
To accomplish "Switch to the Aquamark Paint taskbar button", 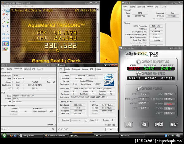I will click(x=56, y=136).
